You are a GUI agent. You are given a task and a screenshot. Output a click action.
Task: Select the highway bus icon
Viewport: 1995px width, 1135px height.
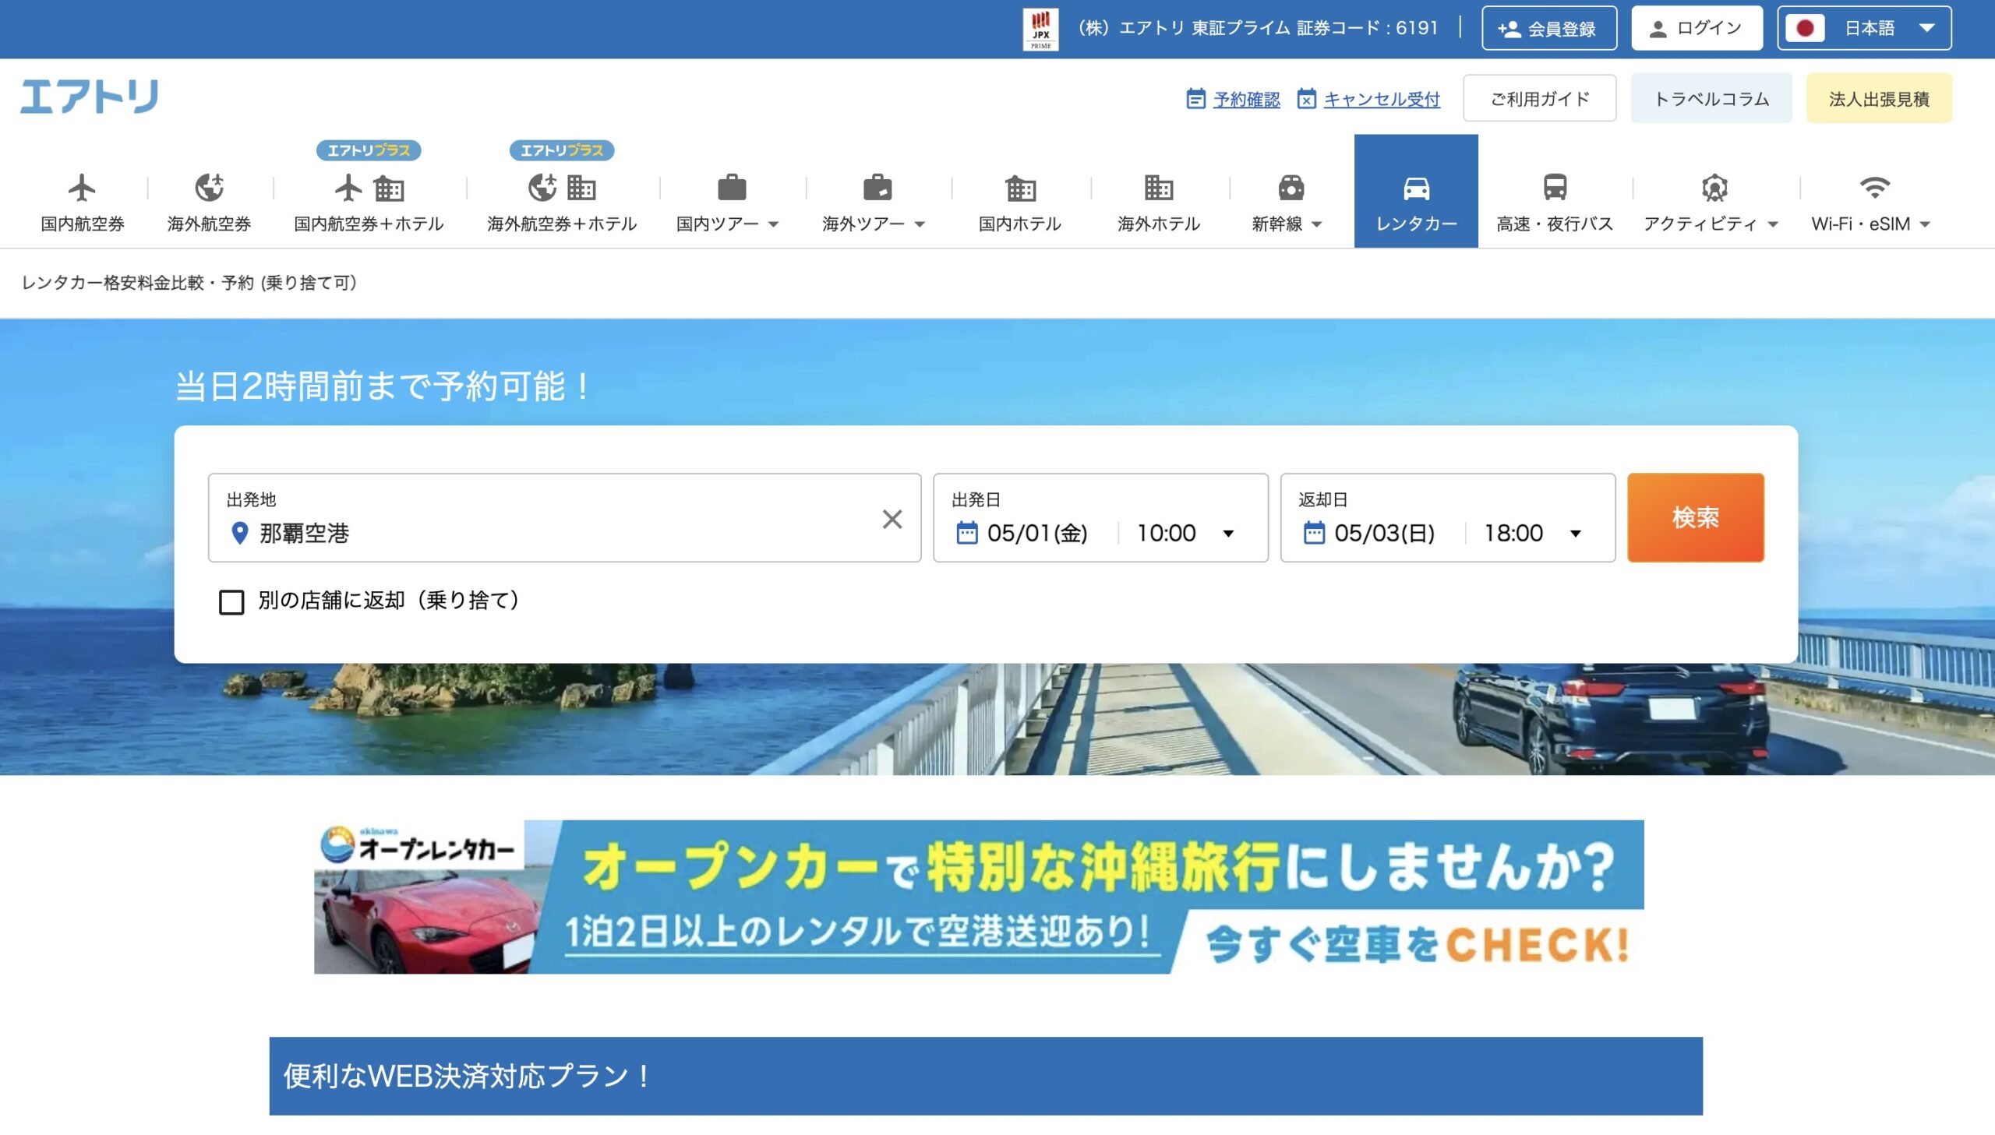click(1555, 188)
